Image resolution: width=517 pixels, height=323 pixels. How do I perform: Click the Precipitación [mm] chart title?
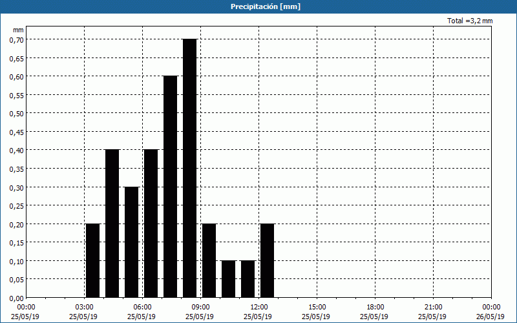266,6
